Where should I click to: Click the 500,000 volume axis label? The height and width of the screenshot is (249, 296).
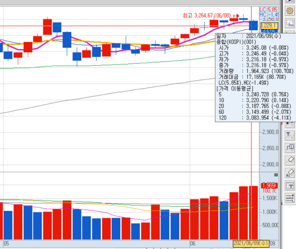click(x=271, y=225)
